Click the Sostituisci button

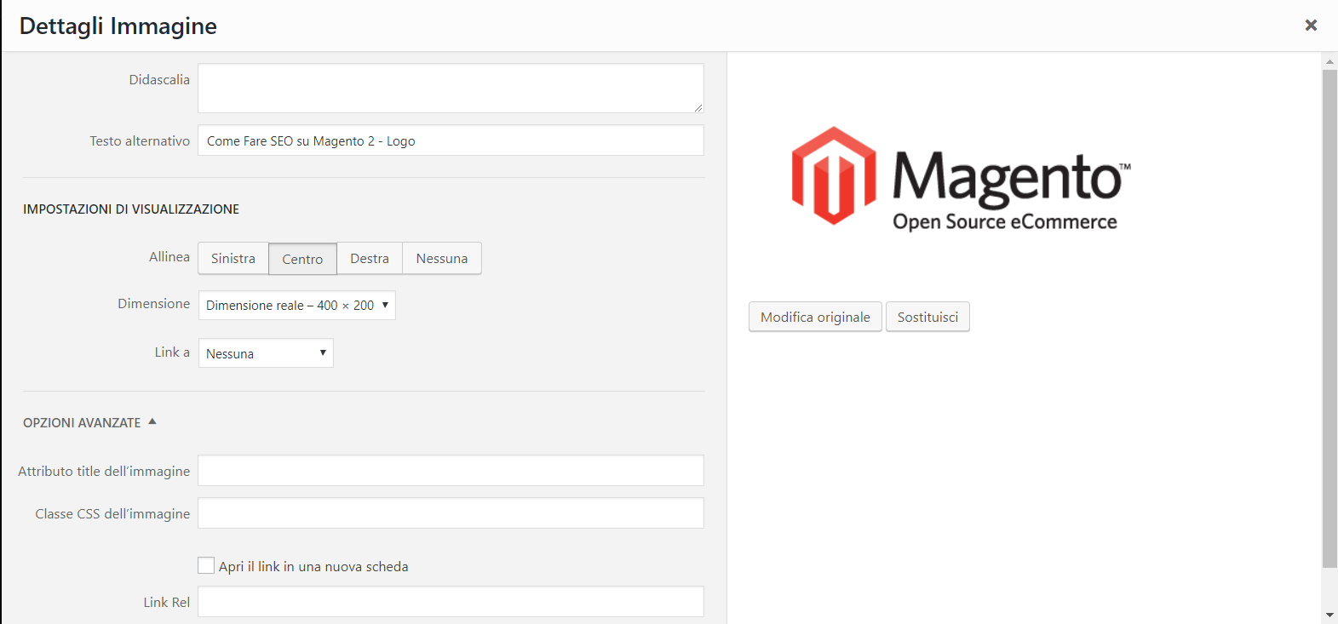coord(927,317)
